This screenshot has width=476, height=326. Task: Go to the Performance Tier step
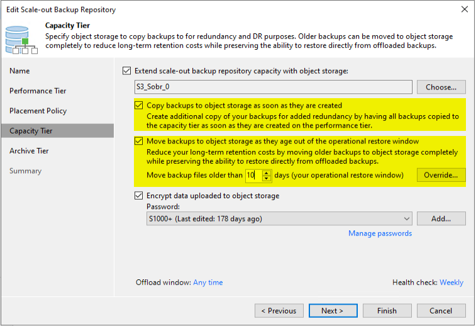(x=38, y=91)
